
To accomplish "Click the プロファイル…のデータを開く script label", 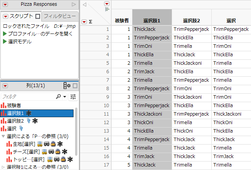I will [x=40, y=34].
